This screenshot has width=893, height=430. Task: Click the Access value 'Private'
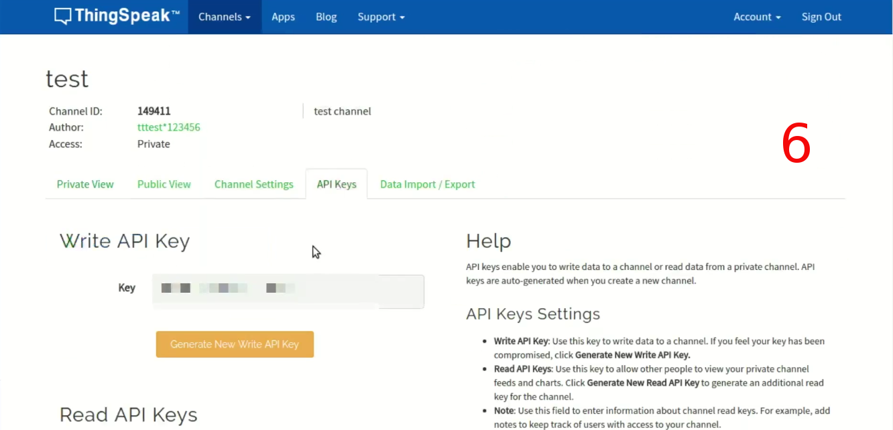point(154,144)
